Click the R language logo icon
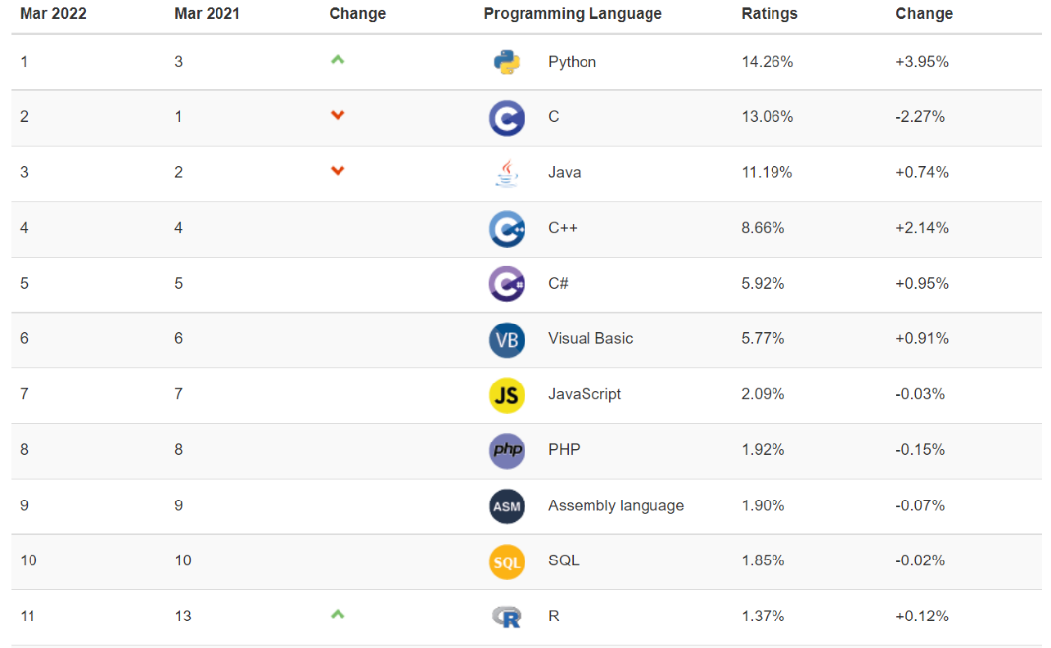This screenshot has width=1051, height=648. [x=506, y=618]
